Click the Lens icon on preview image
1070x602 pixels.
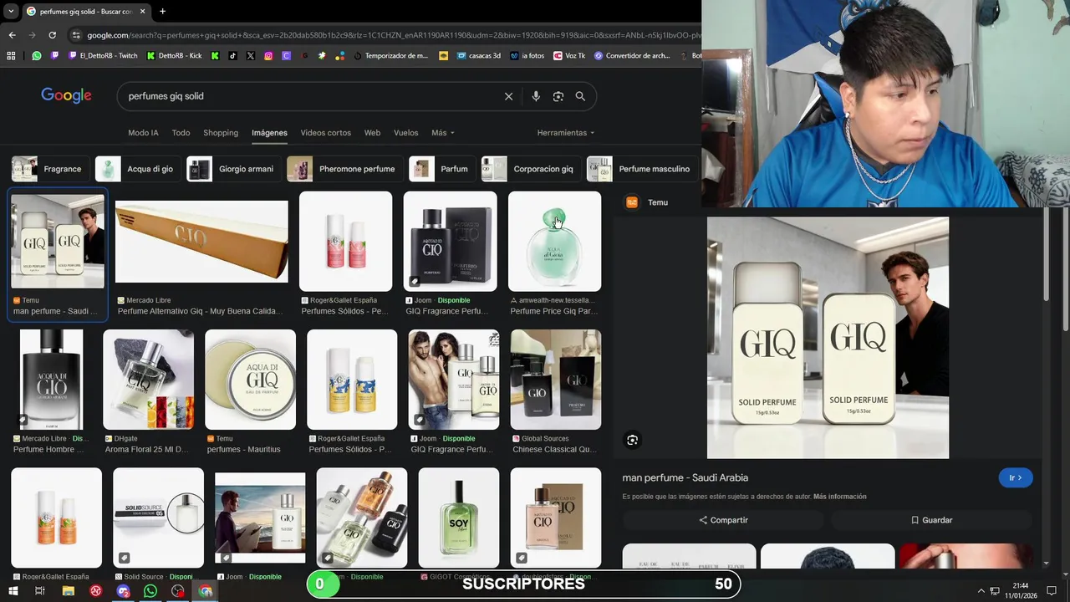point(632,440)
